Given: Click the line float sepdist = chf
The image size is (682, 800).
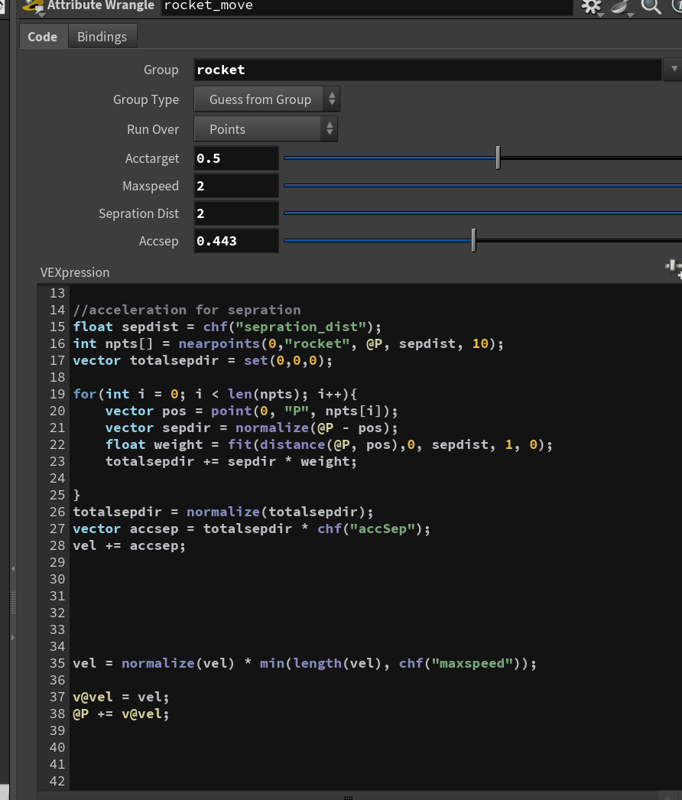Looking at the screenshot, I should pos(227,327).
